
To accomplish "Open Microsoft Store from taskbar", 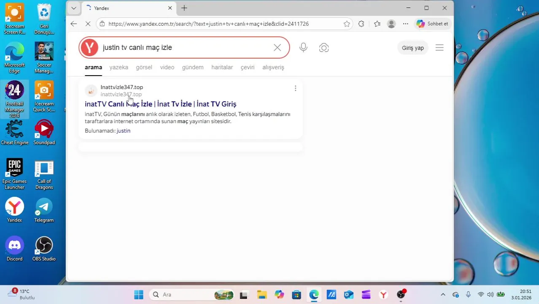I will click(x=296, y=295).
